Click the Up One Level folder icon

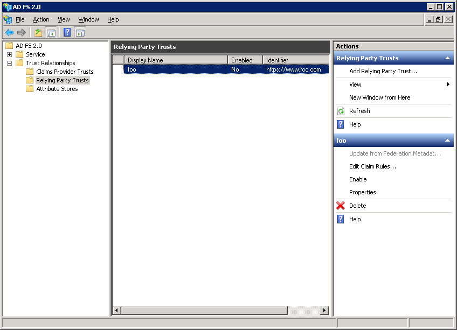(38, 32)
